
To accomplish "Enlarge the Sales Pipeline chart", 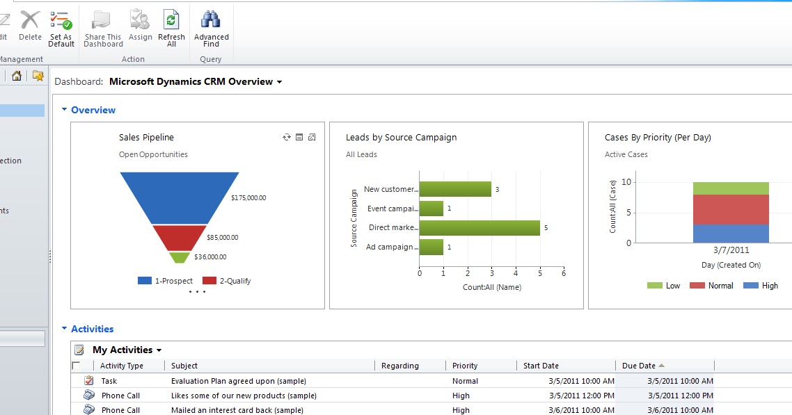I will (x=312, y=137).
